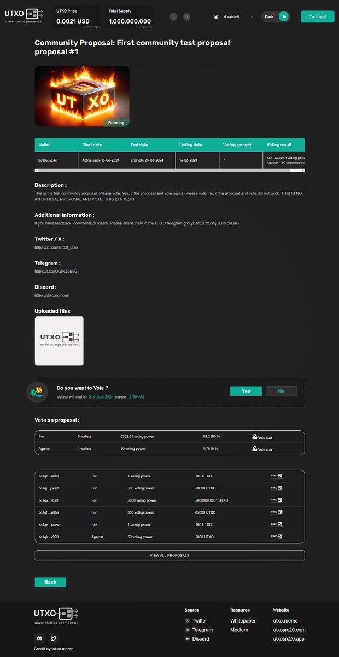Image resolution: width=339 pixels, height=657 pixels.
Task: Vote No on the proposal
Action: pos(281,391)
